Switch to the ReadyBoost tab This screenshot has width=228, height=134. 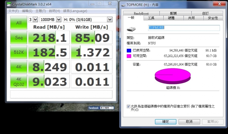(141, 13)
